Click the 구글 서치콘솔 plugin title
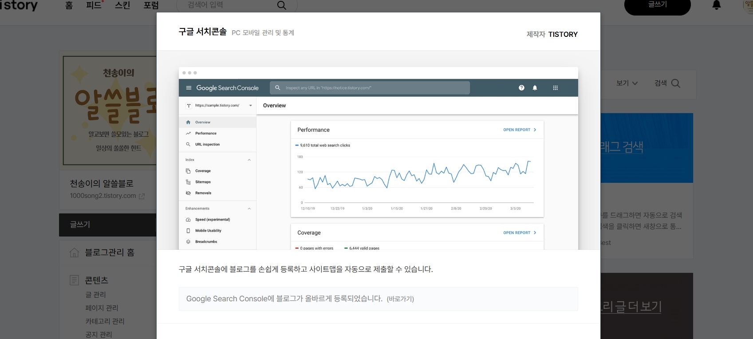Viewport: 753px width, 339px height. [x=202, y=32]
